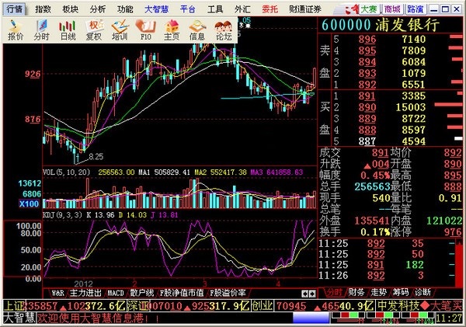The image size is (466, 327).
Task: Click buy level 2 volume 15003
Action: (x=411, y=107)
